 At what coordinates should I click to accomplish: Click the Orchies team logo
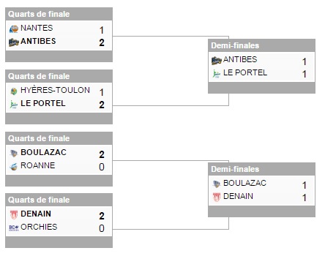point(14,228)
